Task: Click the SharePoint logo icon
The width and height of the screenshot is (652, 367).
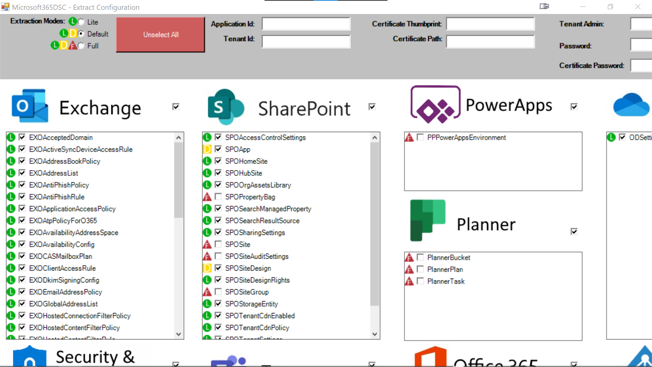Action: tap(225, 107)
